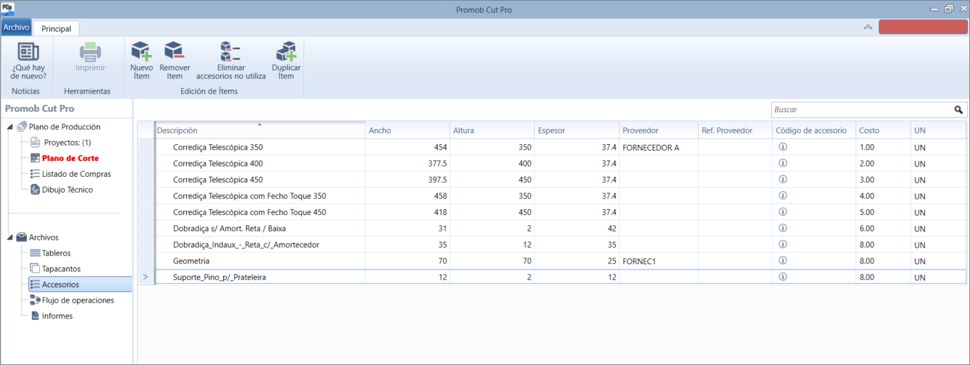Select Corrediça Telescópica com Fecho Toque 350
The height and width of the screenshot is (365, 970).
pos(260,196)
